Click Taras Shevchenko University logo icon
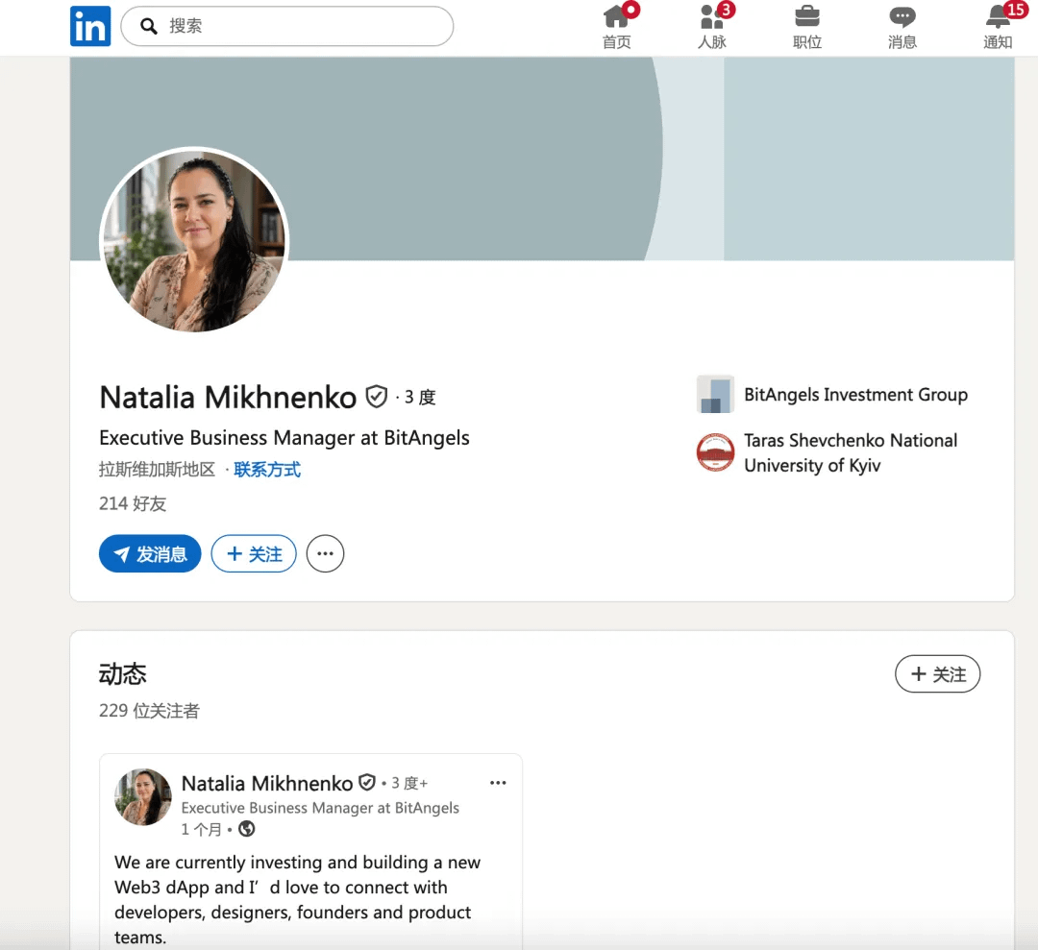Viewport: 1038px width, 950px height. click(715, 452)
